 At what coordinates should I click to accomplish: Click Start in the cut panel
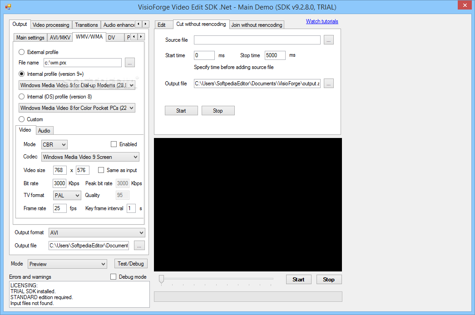point(181,111)
